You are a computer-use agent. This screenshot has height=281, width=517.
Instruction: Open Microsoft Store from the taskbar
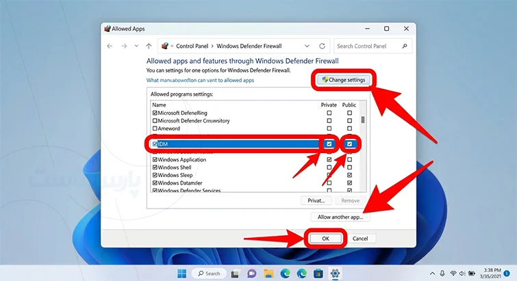click(318, 273)
